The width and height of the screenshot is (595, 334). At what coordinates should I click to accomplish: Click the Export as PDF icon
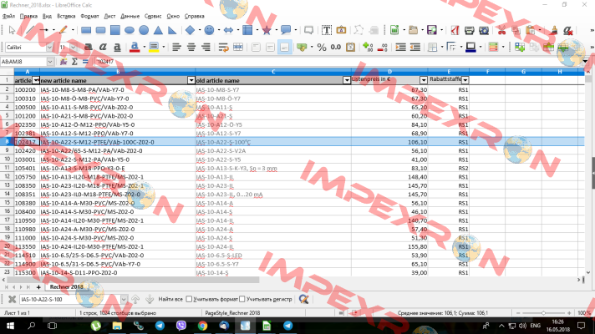(x=455, y=30)
